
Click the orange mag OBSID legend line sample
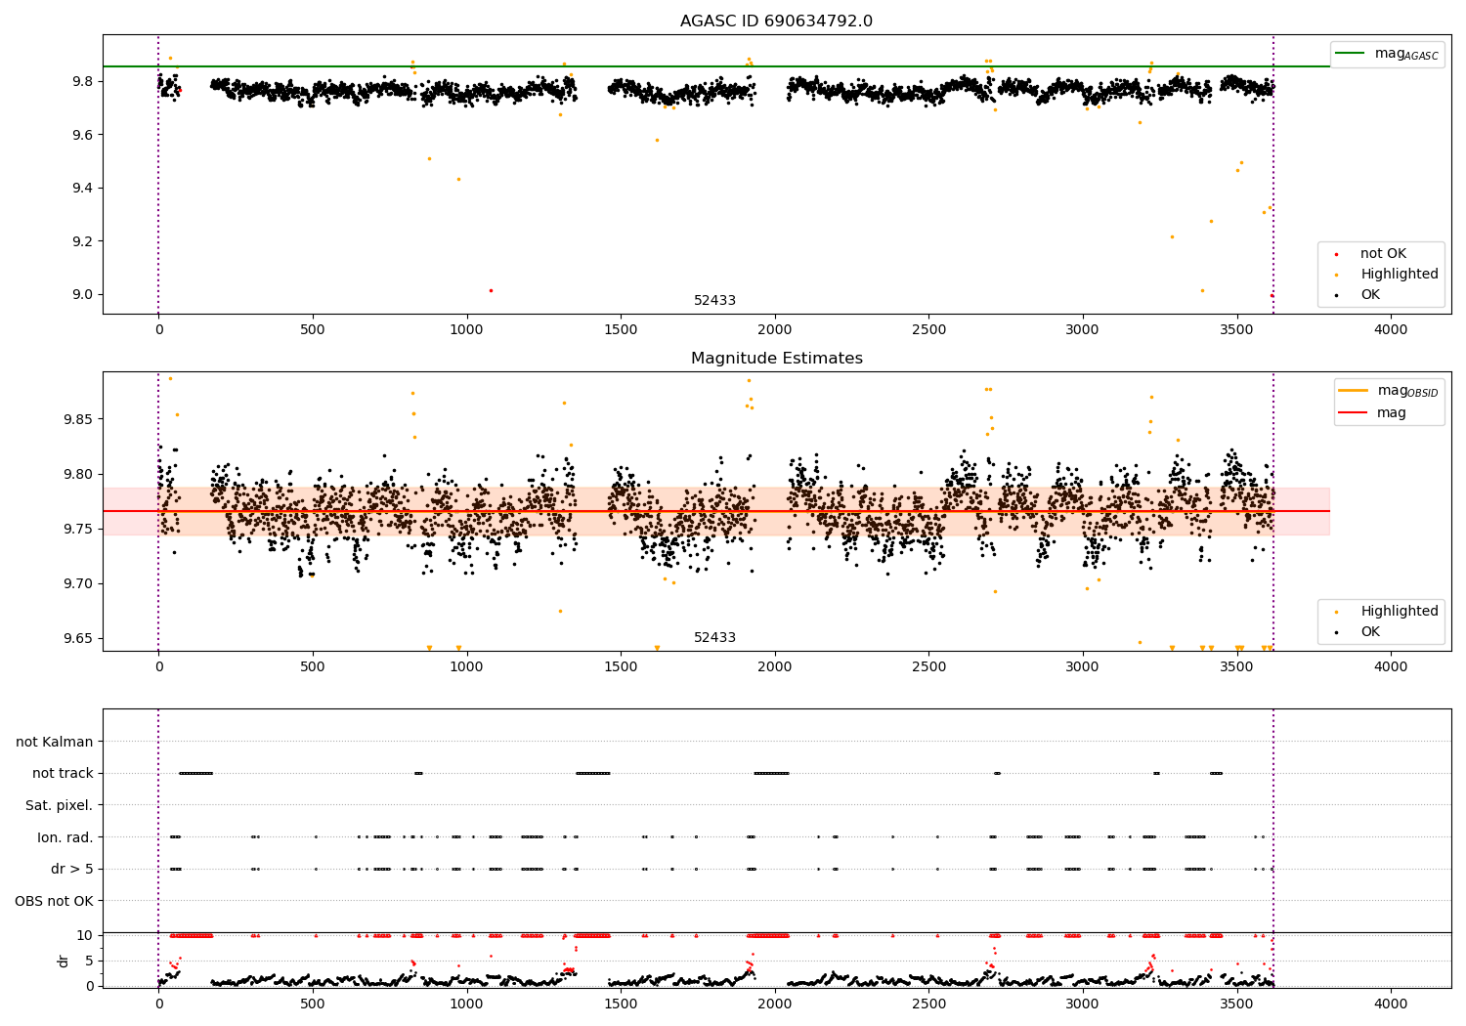(x=1354, y=390)
